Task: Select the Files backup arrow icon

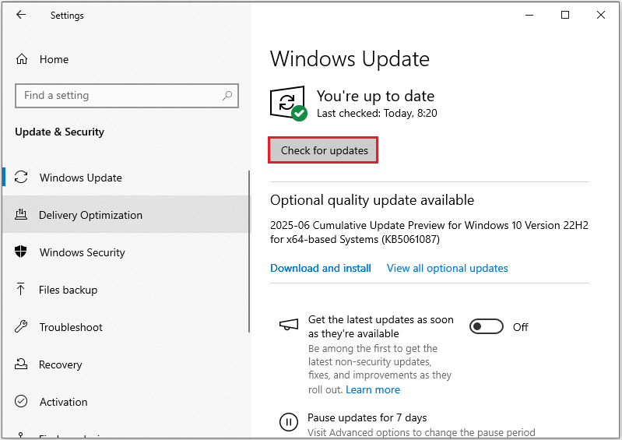Action: tap(20, 289)
